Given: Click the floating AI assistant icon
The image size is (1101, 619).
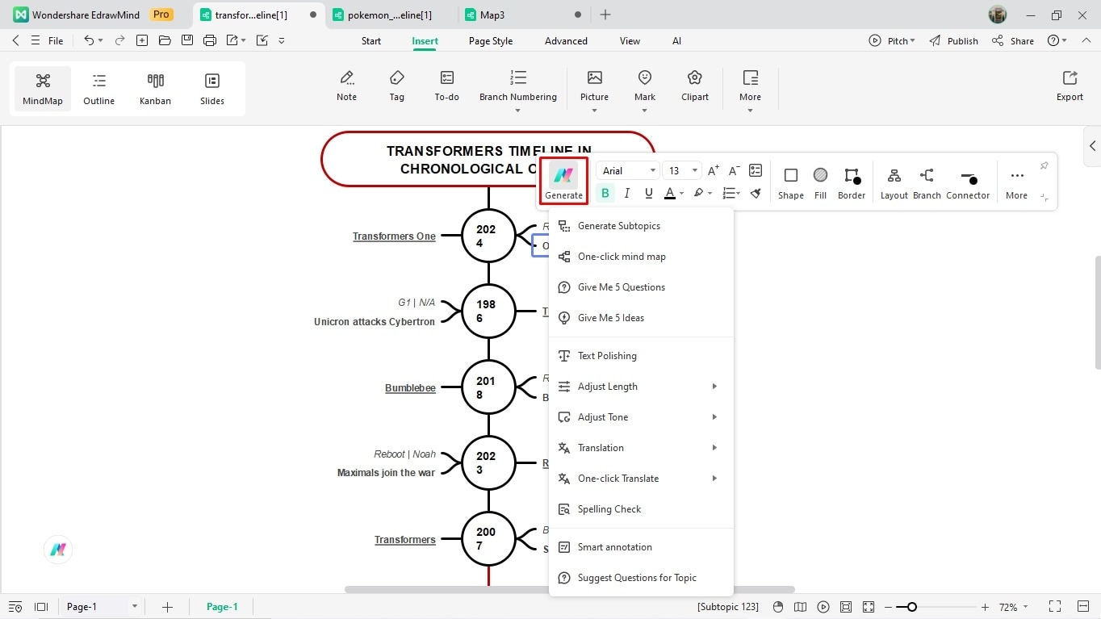Looking at the screenshot, I should [x=58, y=550].
